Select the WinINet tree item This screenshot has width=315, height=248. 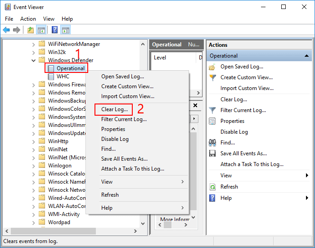58,149
